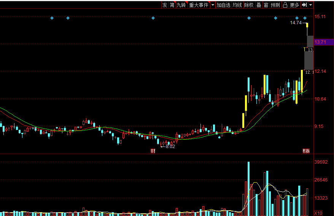
Task: Click the 12.14 price axis label
Action: [320, 71]
